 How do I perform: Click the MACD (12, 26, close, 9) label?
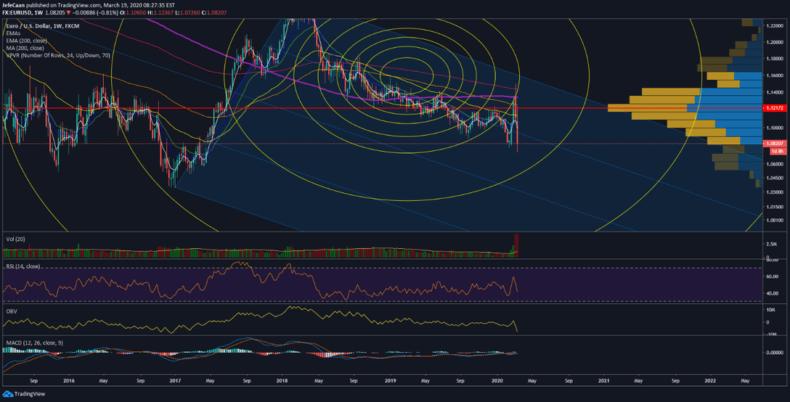[x=34, y=343]
